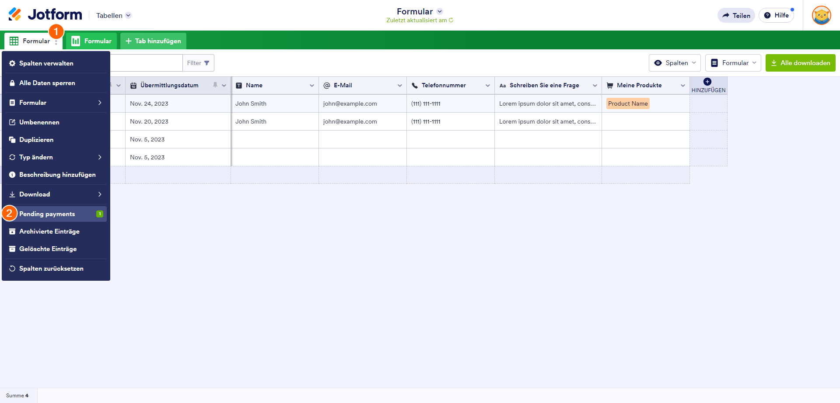Click the Jotform logo
This screenshot has width=840, height=403.
(x=45, y=14)
